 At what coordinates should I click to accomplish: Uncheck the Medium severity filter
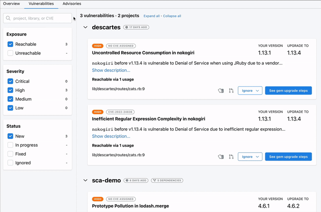coord(10,99)
